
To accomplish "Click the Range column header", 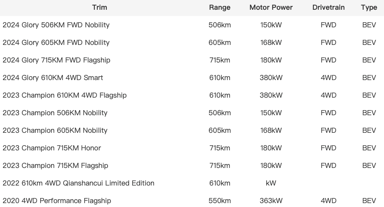I will [x=219, y=7].
